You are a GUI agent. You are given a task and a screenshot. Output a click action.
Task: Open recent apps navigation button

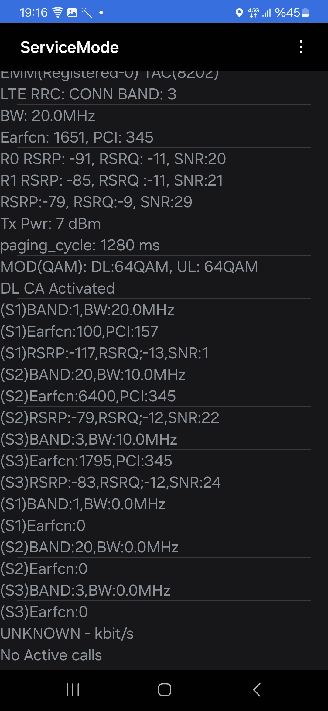click(73, 689)
